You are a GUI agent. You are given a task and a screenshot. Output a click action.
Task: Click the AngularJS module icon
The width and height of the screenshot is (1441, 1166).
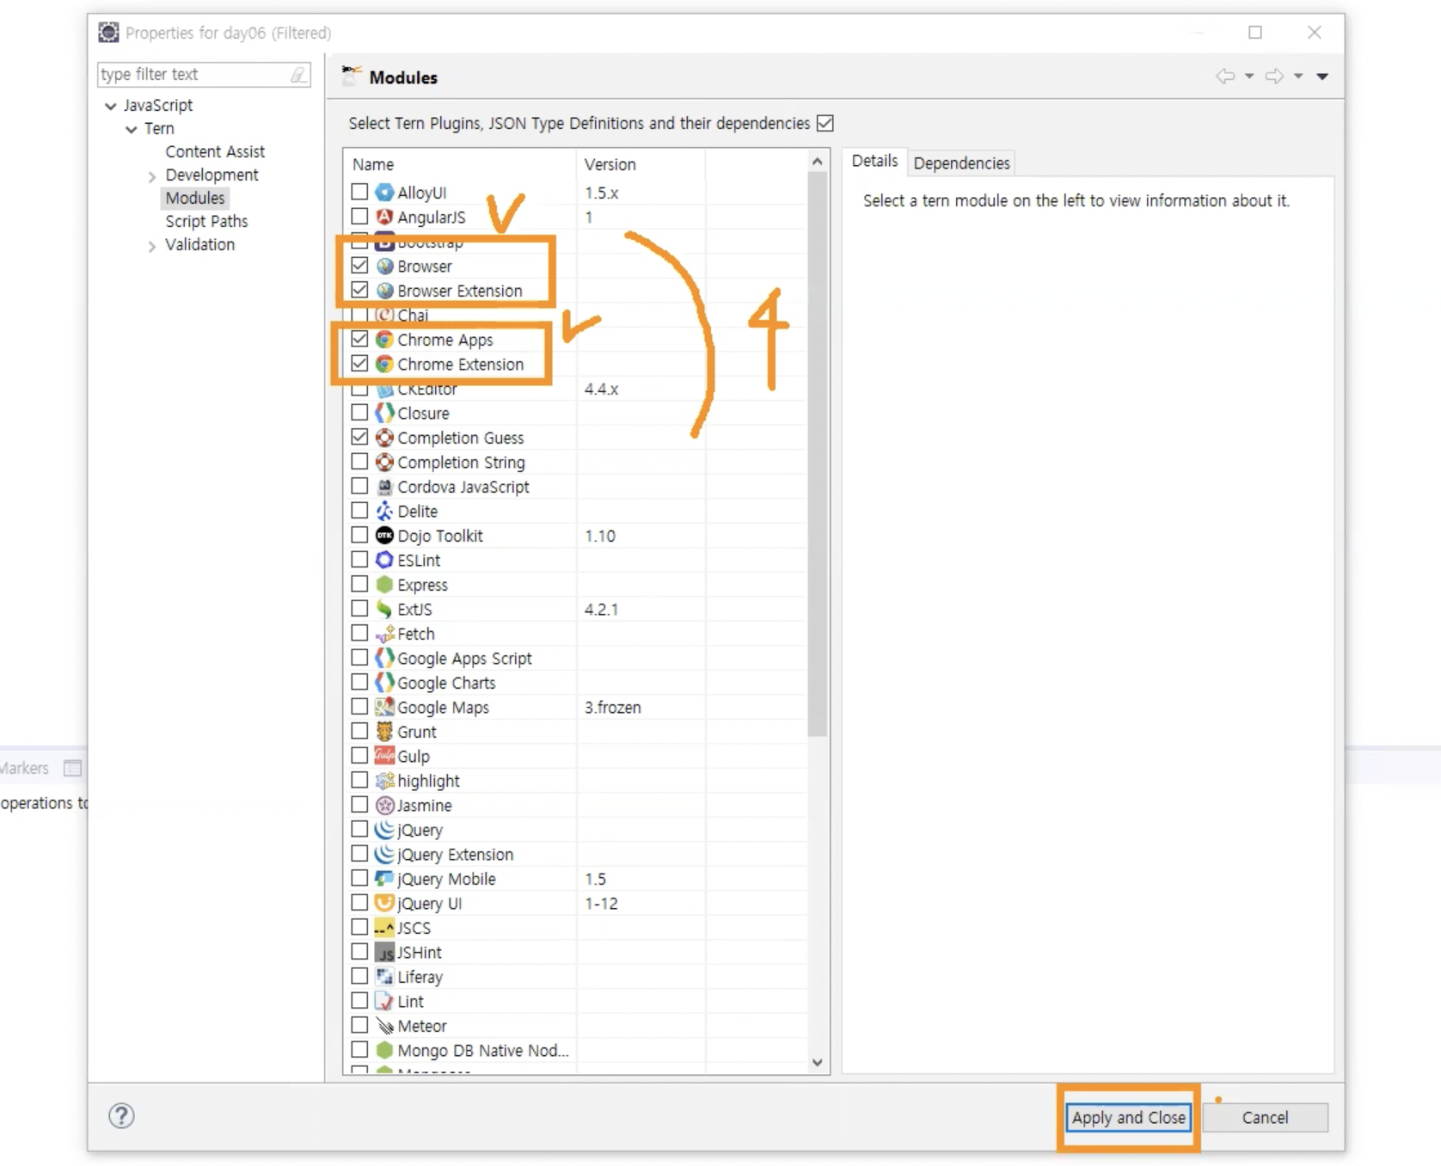point(384,217)
